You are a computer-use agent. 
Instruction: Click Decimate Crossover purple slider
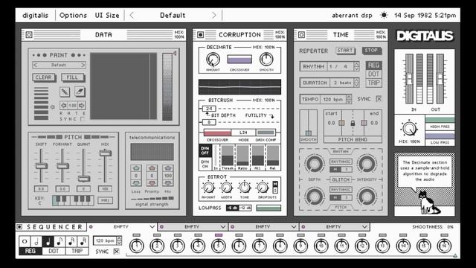[239, 60]
